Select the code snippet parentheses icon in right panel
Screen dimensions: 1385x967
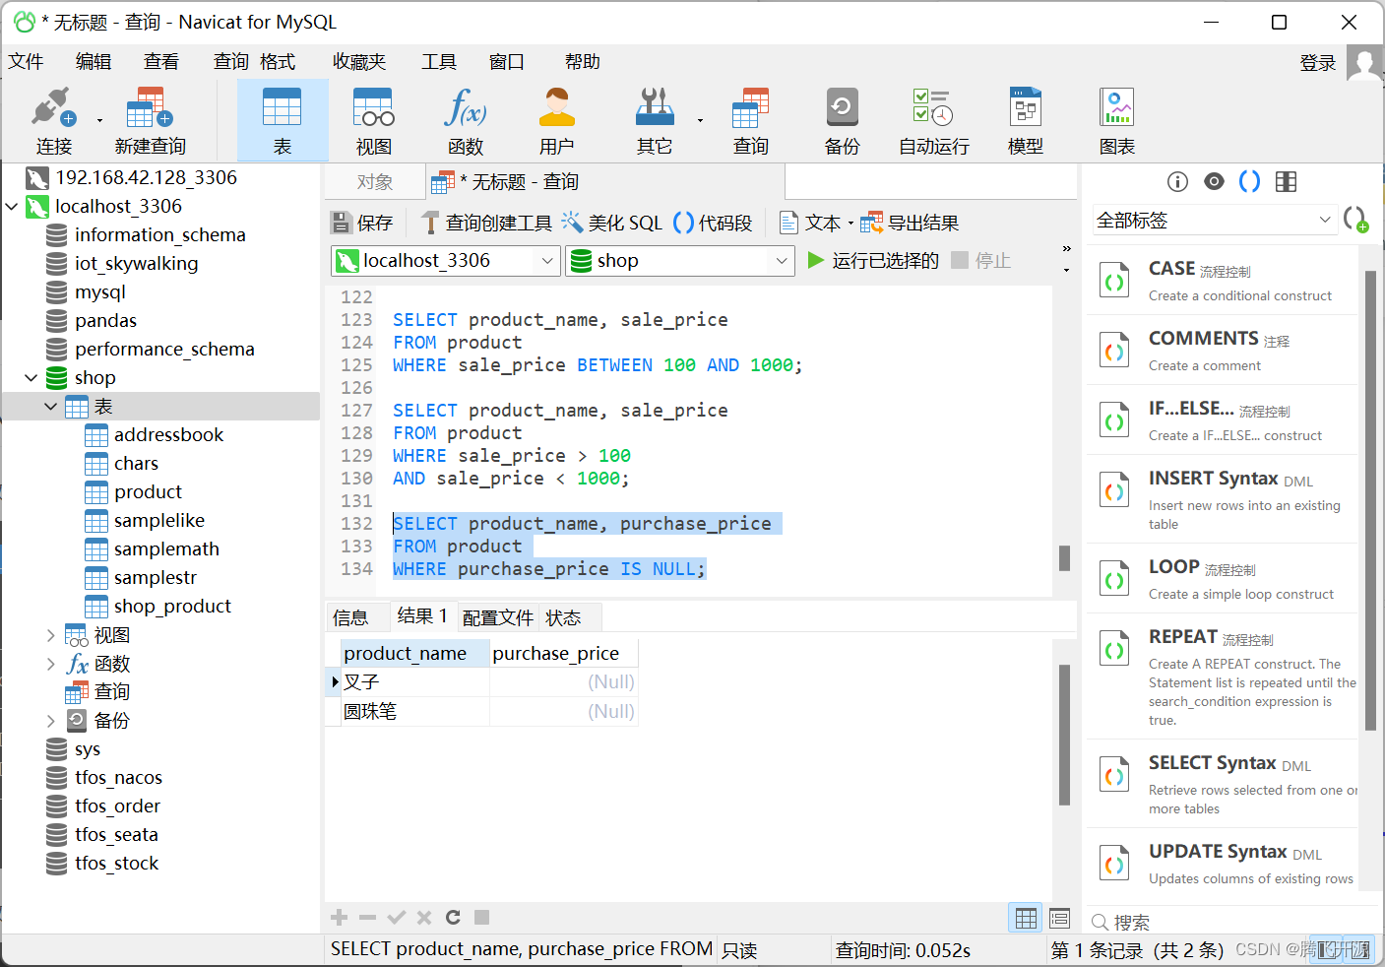(x=1249, y=181)
